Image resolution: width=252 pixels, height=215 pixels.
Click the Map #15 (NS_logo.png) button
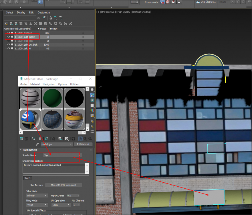pyautogui.click(x=64, y=185)
